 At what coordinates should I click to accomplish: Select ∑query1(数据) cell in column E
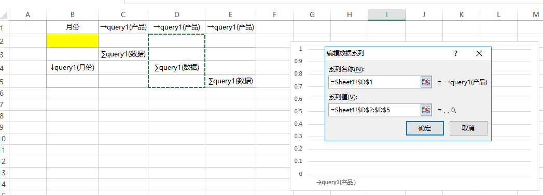tap(231, 81)
